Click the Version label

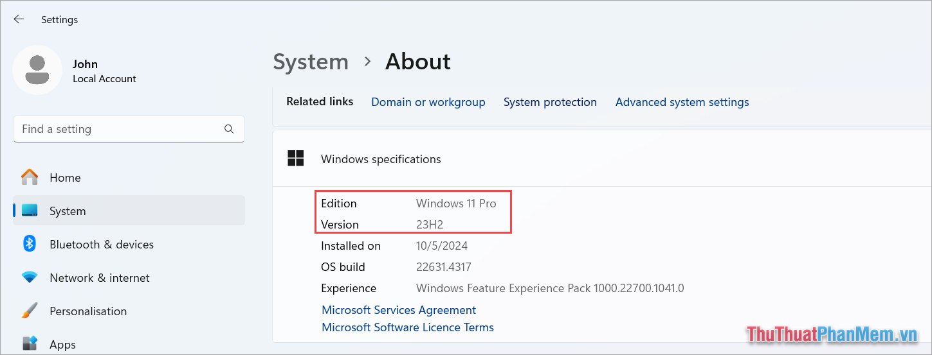340,225
